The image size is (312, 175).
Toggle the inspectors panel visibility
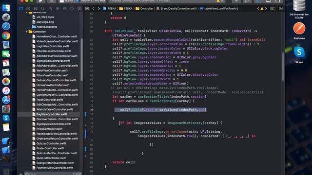tap(278, 1)
